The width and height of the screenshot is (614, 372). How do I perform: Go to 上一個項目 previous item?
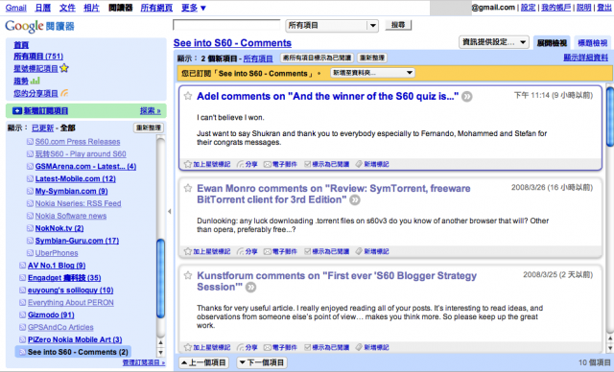click(x=203, y=362)
